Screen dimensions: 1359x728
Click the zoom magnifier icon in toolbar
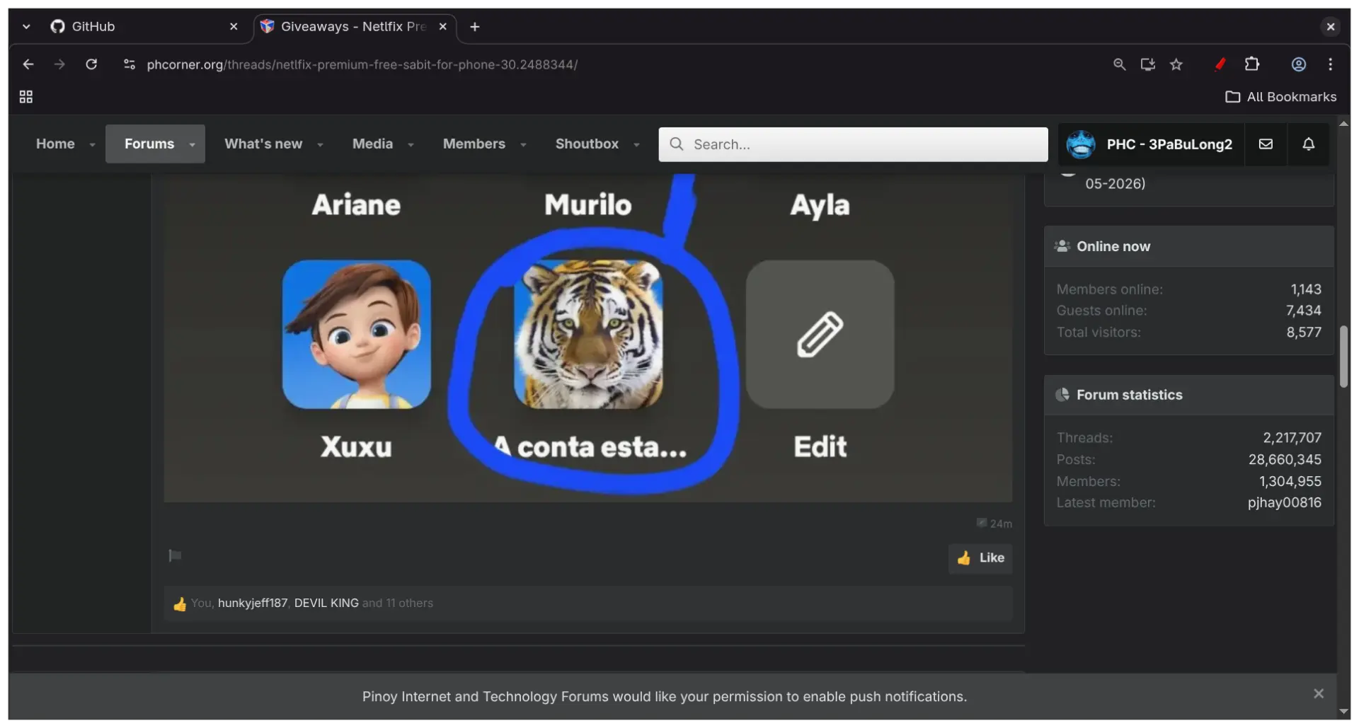1119,64
